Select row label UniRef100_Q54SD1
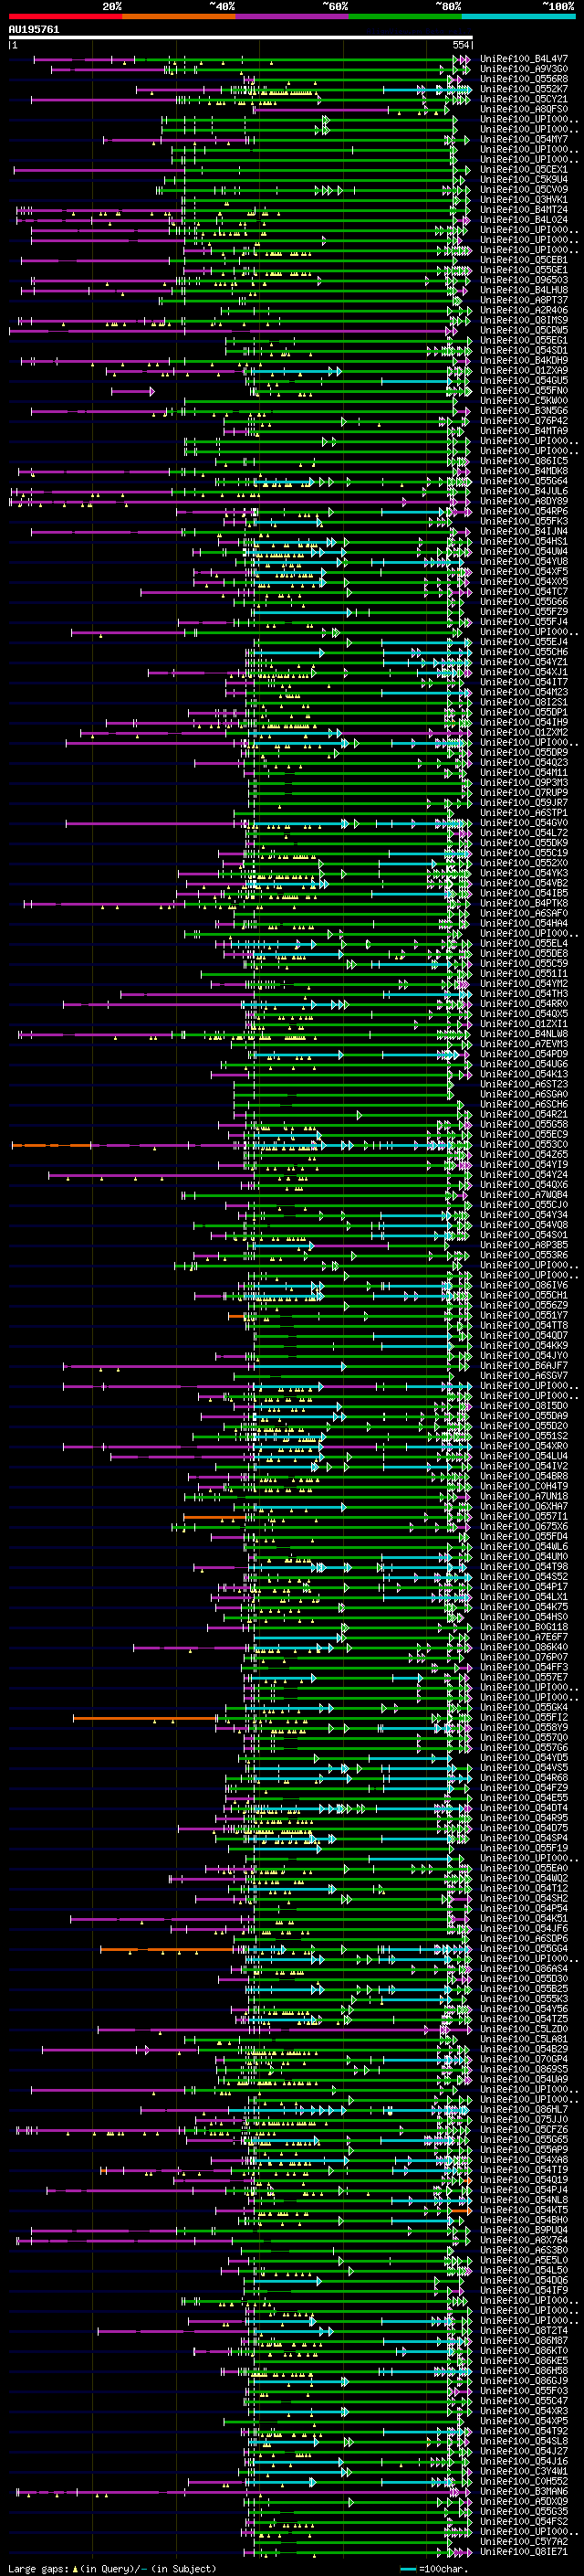This screenshot has width=584, height=2576. click(524, 351)
